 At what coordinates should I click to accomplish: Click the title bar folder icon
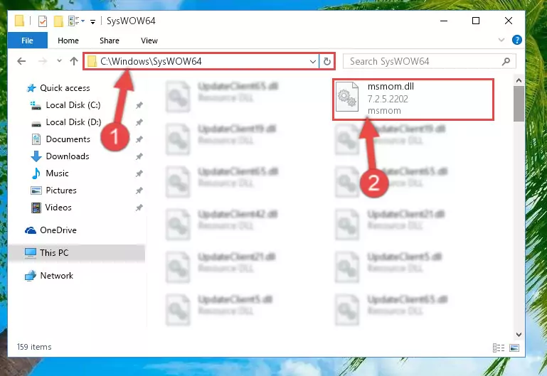(19, 21)
